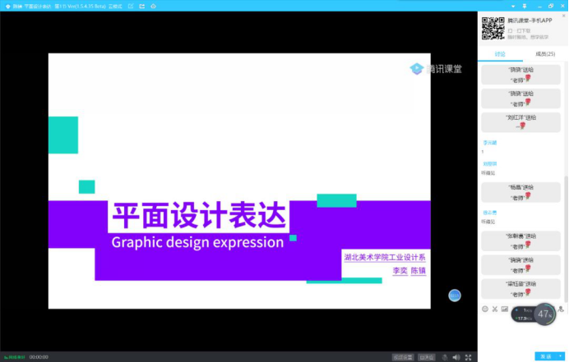Switch to the 讨论 discussion tab
569x362 pixels.
pos(500,53)
